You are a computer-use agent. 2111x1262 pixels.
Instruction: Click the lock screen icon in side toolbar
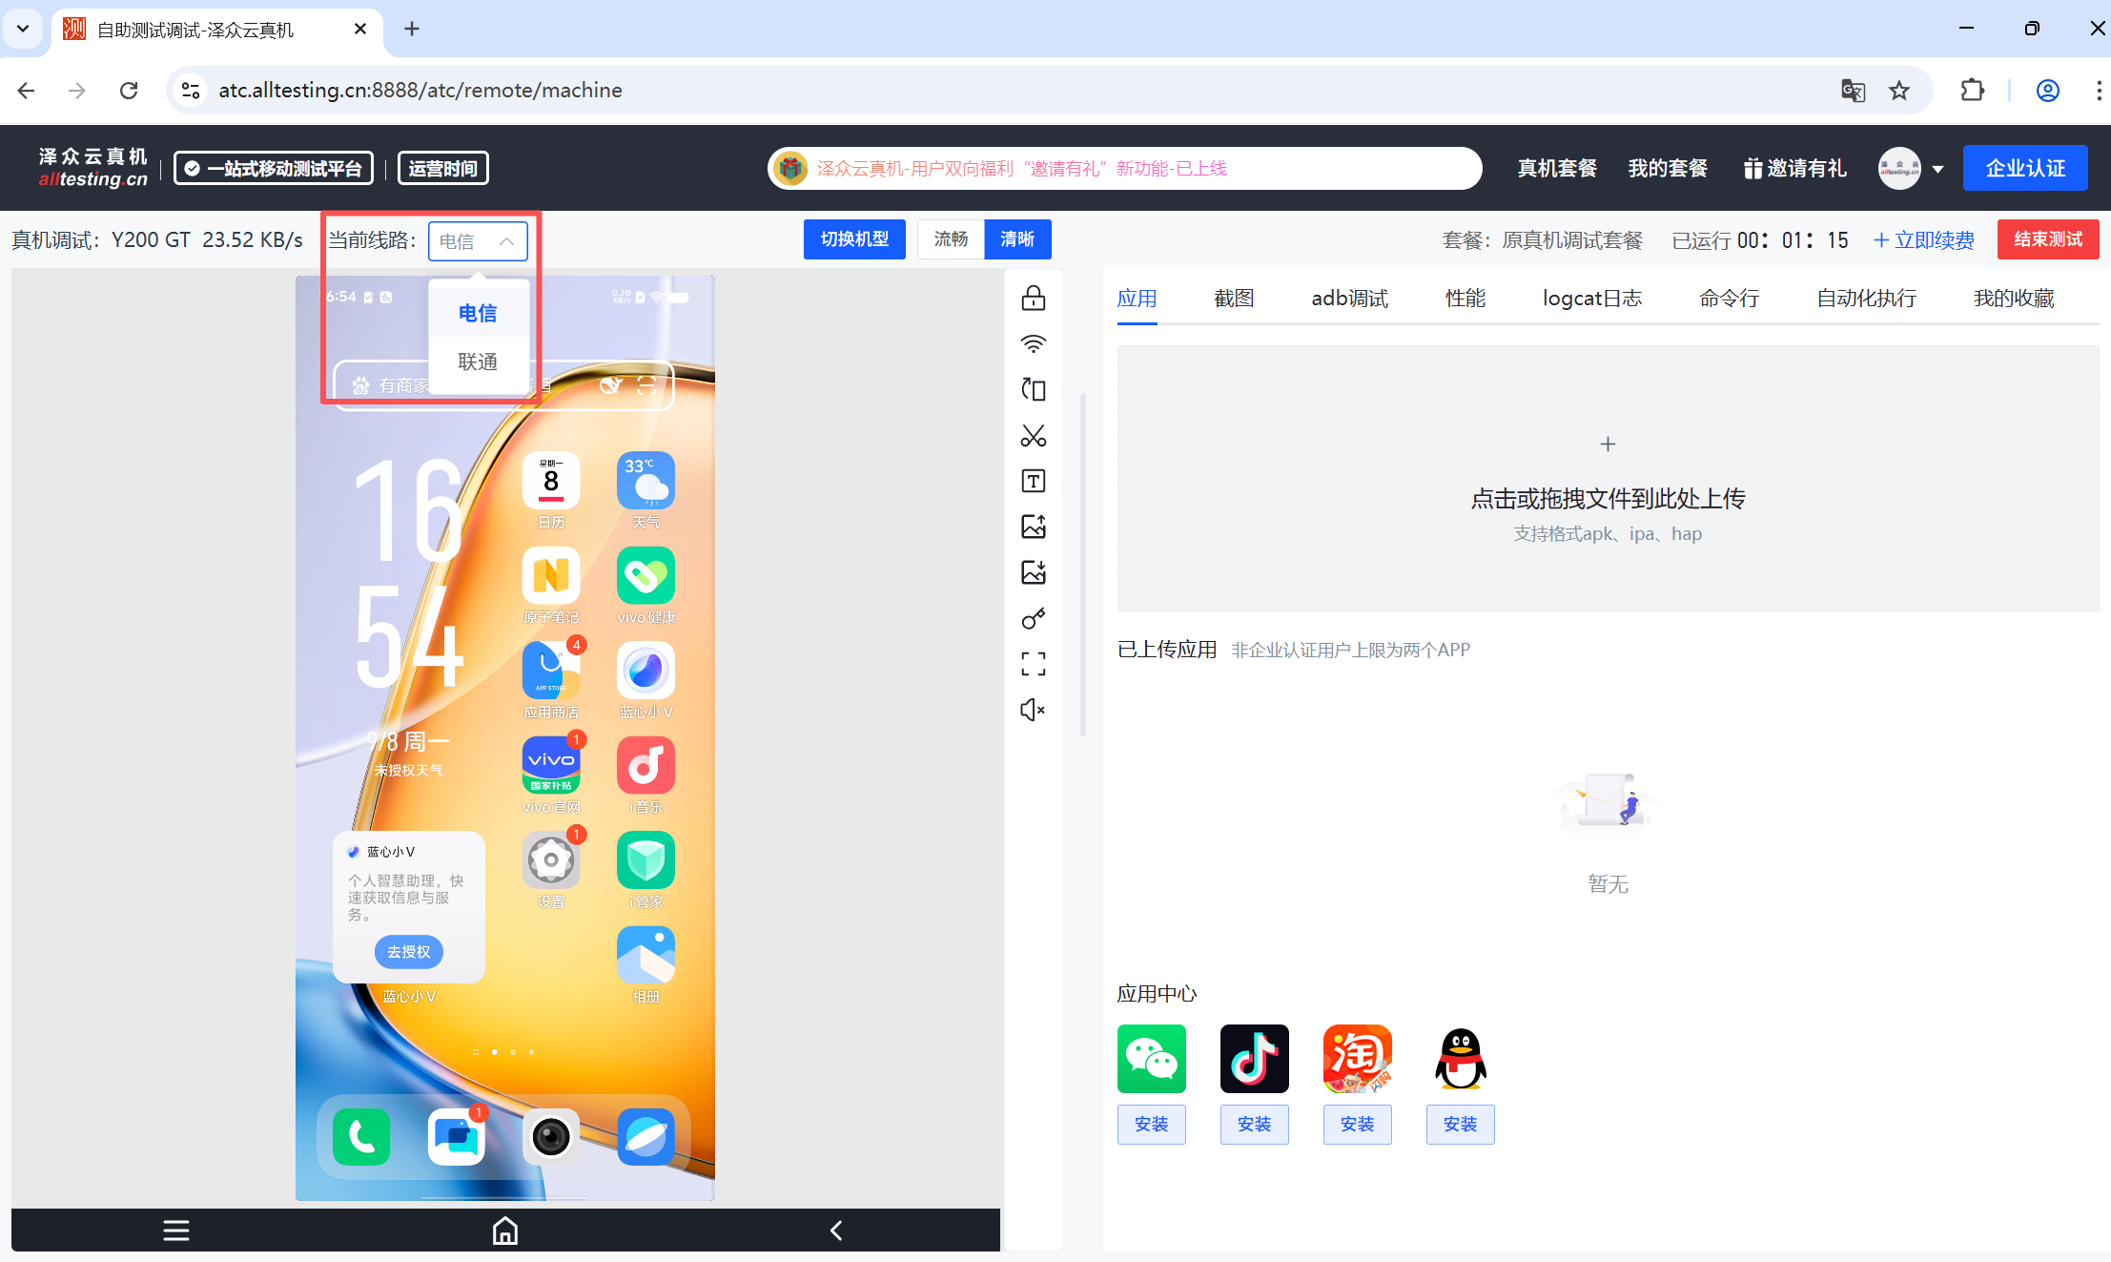click(x=1034, y=299)
